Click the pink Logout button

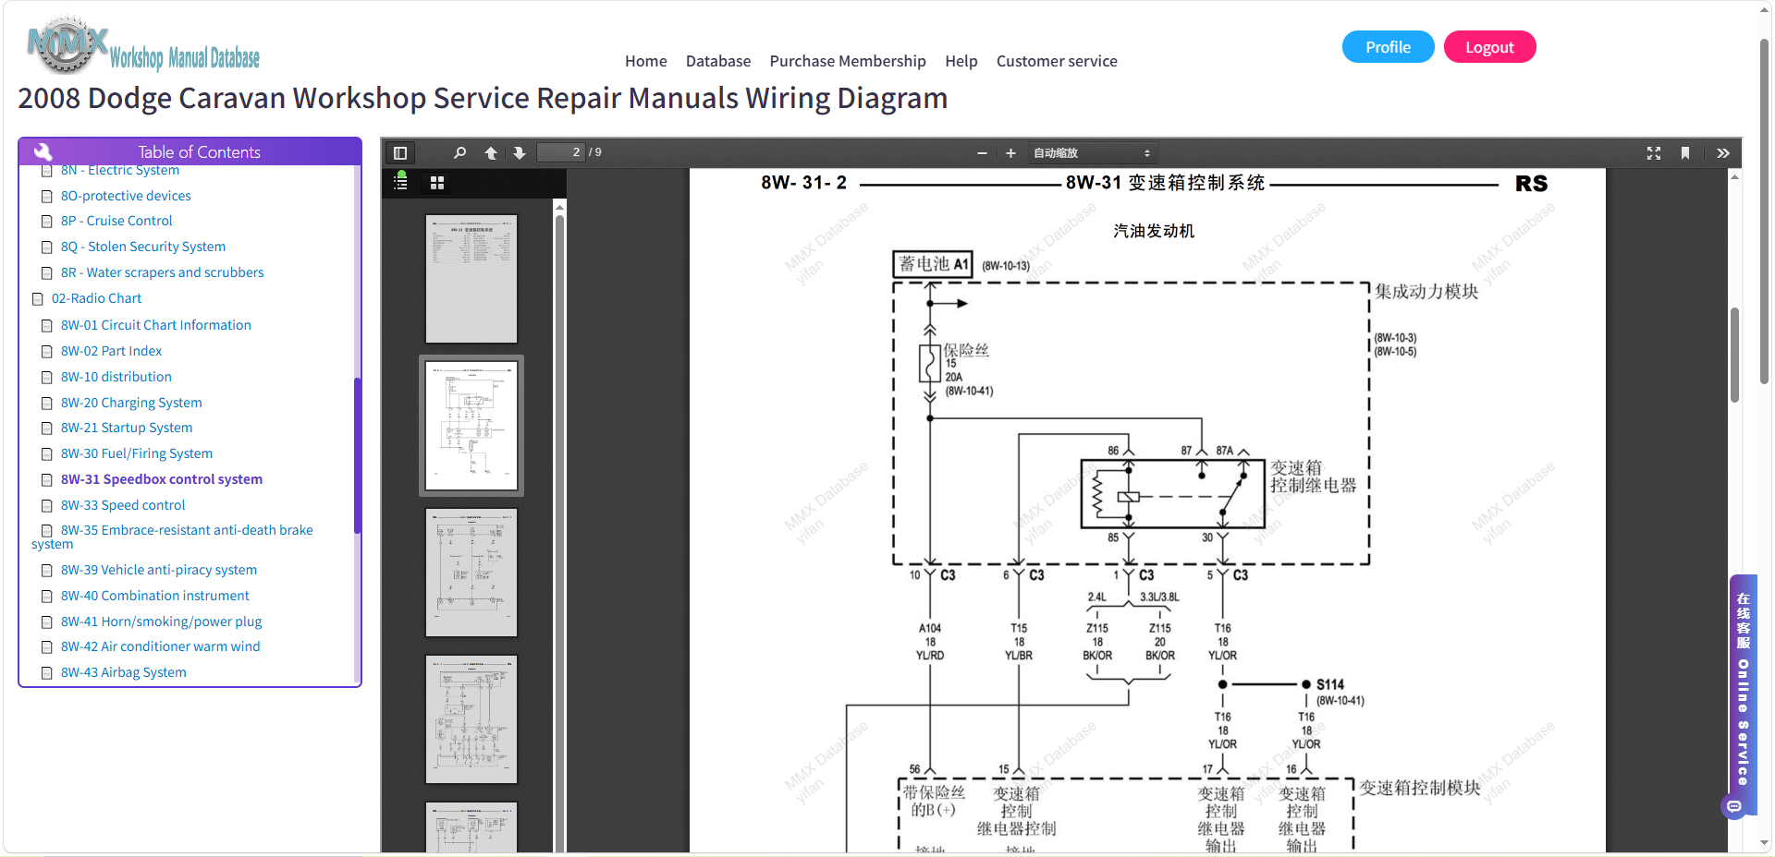tap(1489, 47)
